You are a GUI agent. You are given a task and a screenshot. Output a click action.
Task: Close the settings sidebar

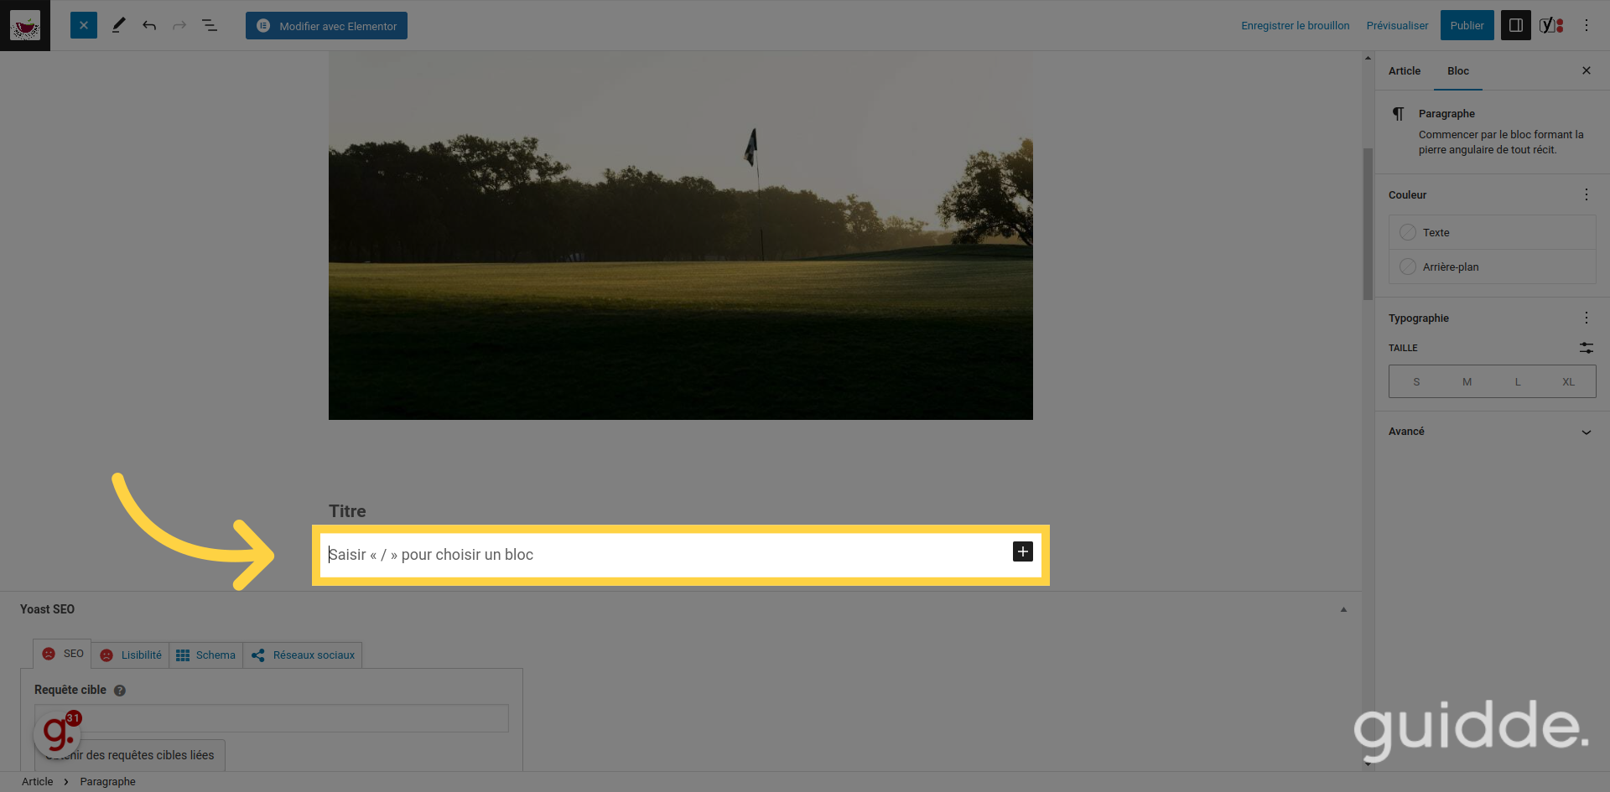(1587, 70)
